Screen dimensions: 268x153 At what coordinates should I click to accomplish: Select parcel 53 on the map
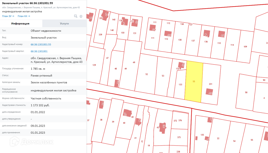pyautogui.click(x=163, y=76)
